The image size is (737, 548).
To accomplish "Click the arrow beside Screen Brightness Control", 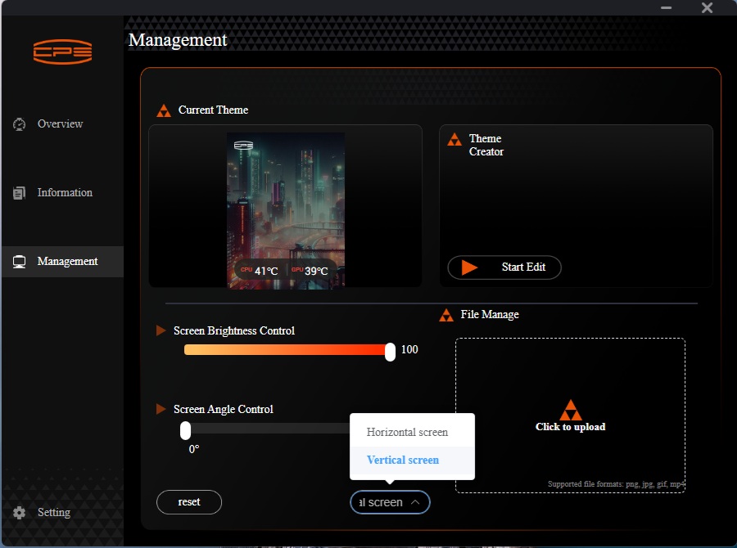I will (161, 330).
